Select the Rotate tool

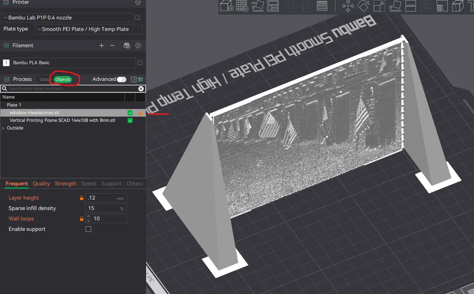click(x=363, y=6)
